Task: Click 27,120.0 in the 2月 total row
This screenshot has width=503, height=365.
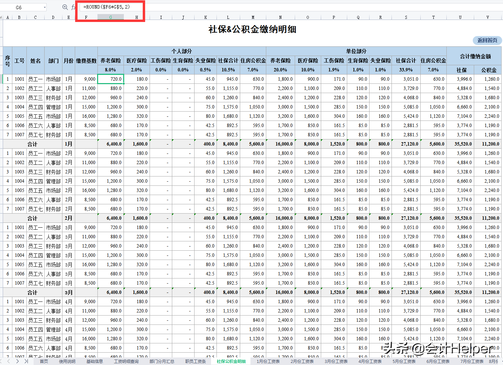Action: 406,218
